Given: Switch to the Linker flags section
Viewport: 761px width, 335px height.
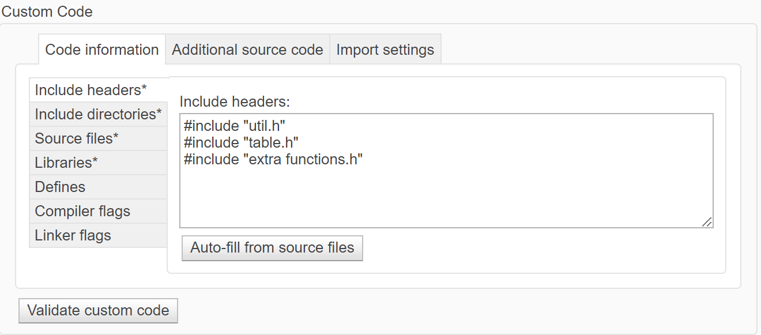Looking at the screenshot, I should (73, 235).
